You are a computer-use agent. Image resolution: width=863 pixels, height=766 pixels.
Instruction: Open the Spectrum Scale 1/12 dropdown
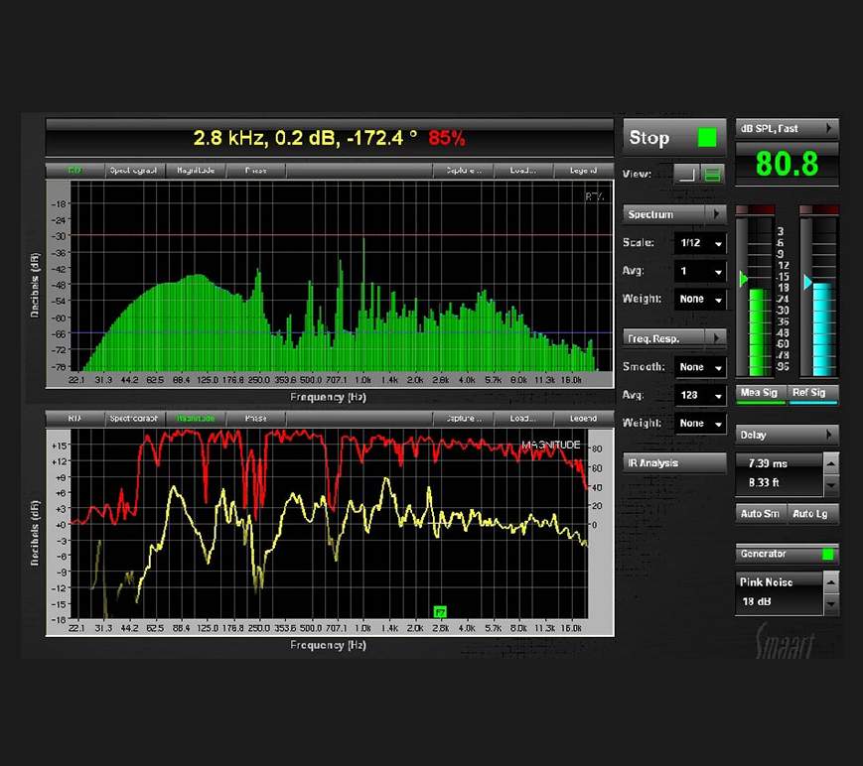[x=700, y=243]
